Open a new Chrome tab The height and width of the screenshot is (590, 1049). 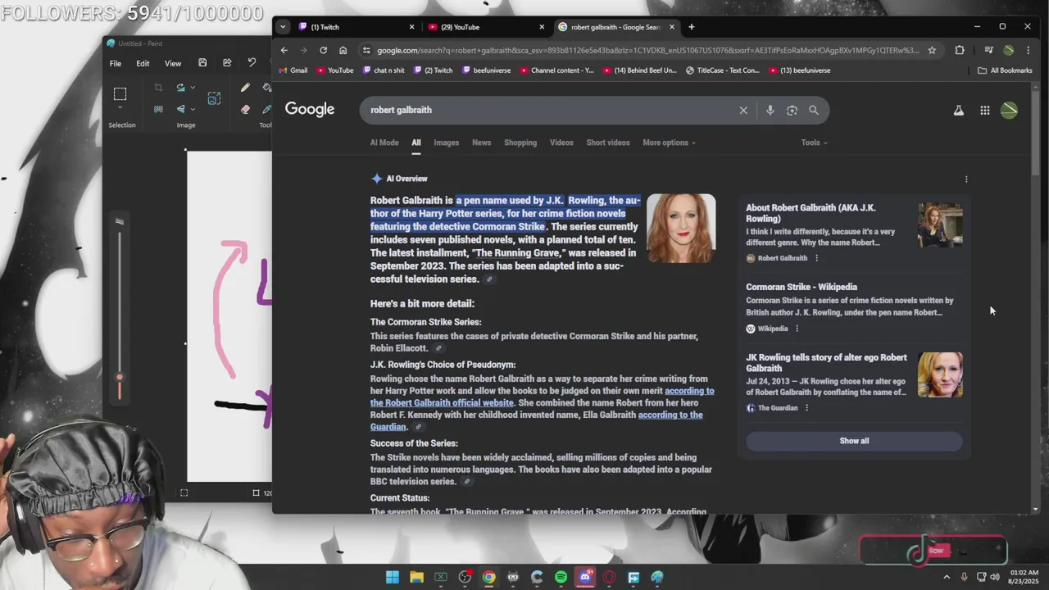[x=691, y=27]
